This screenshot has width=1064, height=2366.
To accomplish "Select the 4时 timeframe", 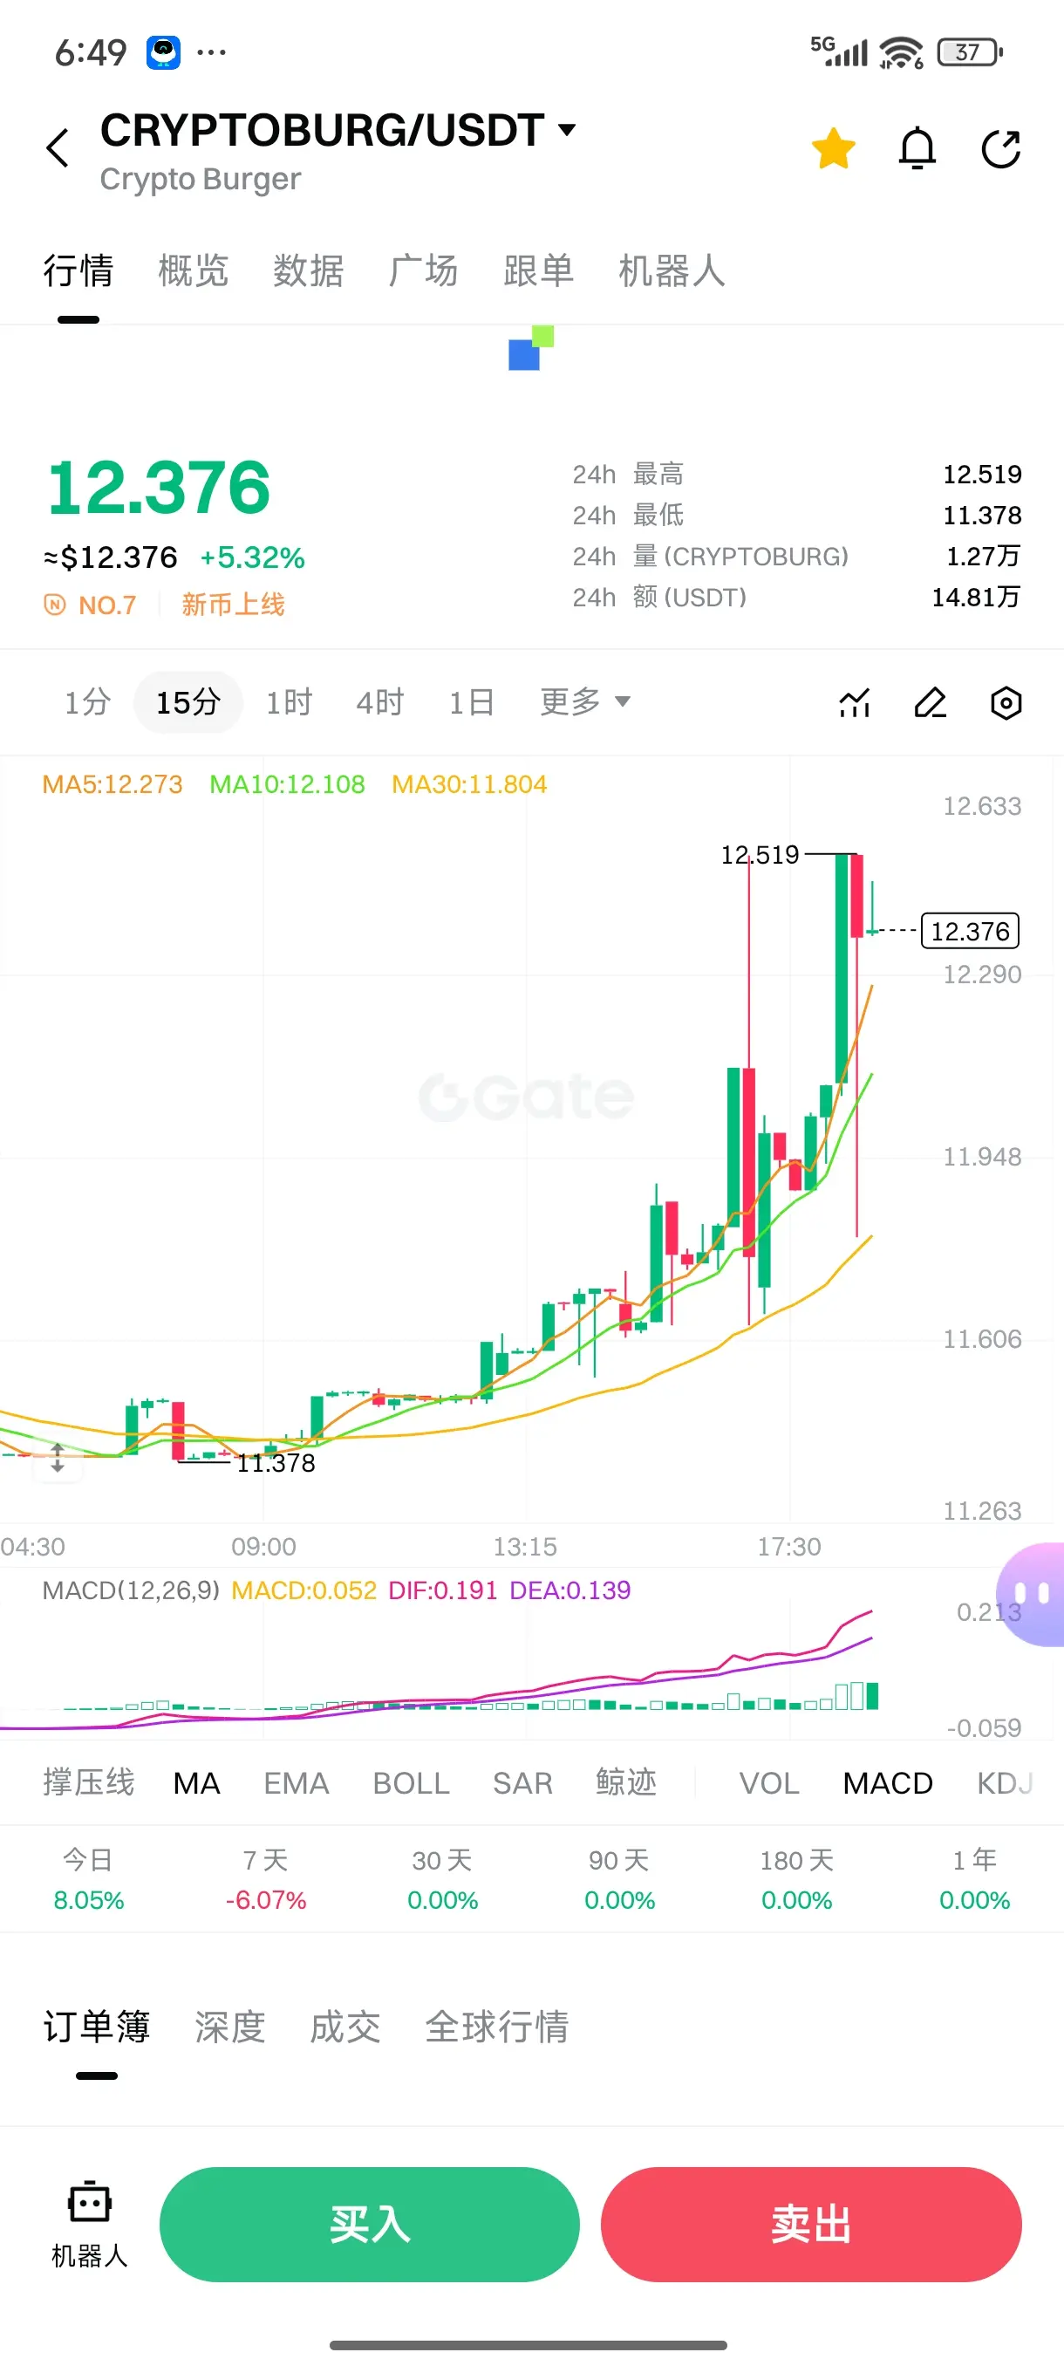I will (x=380, y=702).
